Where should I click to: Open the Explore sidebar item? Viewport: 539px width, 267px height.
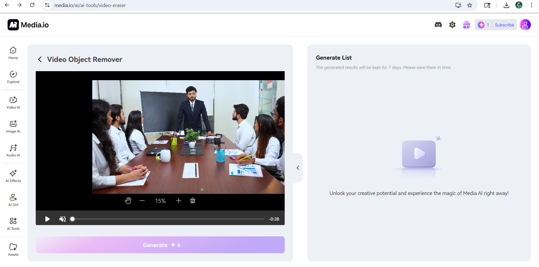pos(13,77)
